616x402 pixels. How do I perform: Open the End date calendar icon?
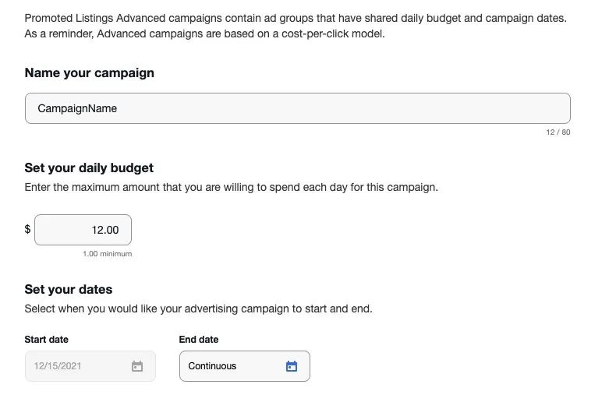(292, 366)
